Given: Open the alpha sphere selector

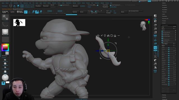Looking at the screenshot, I should (5, 32).
